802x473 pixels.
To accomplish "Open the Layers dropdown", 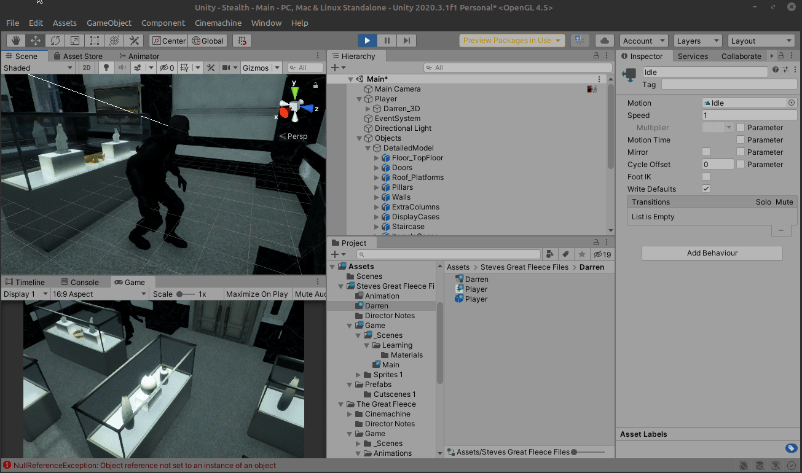I will click(698, 41).
